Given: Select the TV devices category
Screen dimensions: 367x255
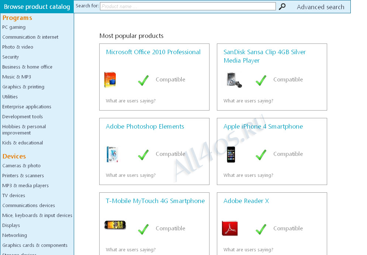Looking at the screenshot, I should coord(14,195).
